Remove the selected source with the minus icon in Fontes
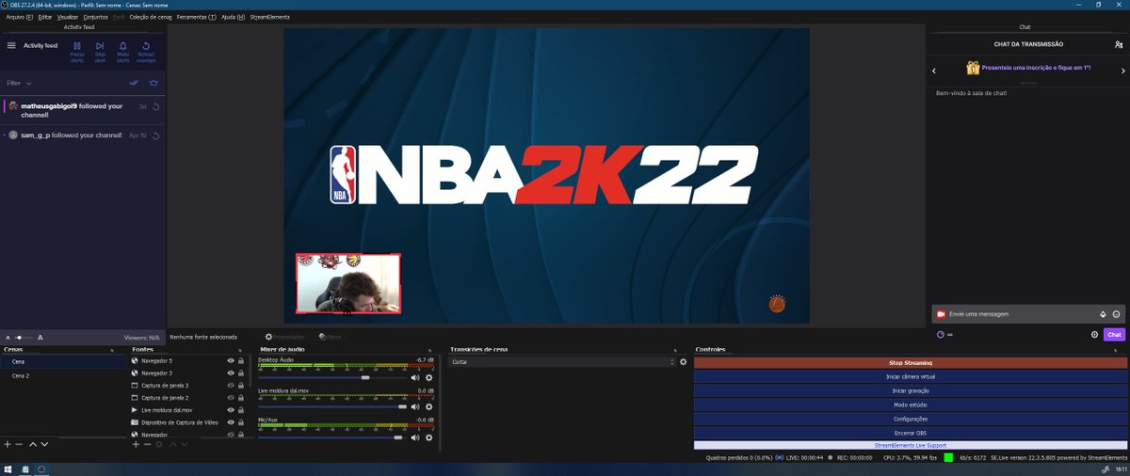This screenshot has width=1130, height=476. click(147, 443)
